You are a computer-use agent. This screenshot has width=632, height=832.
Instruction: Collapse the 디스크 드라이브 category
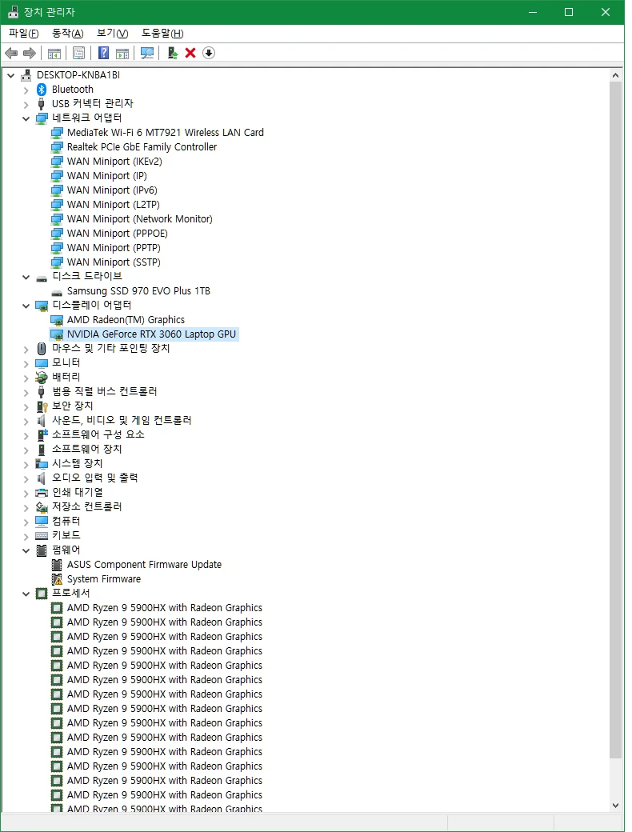click(26, 277)
